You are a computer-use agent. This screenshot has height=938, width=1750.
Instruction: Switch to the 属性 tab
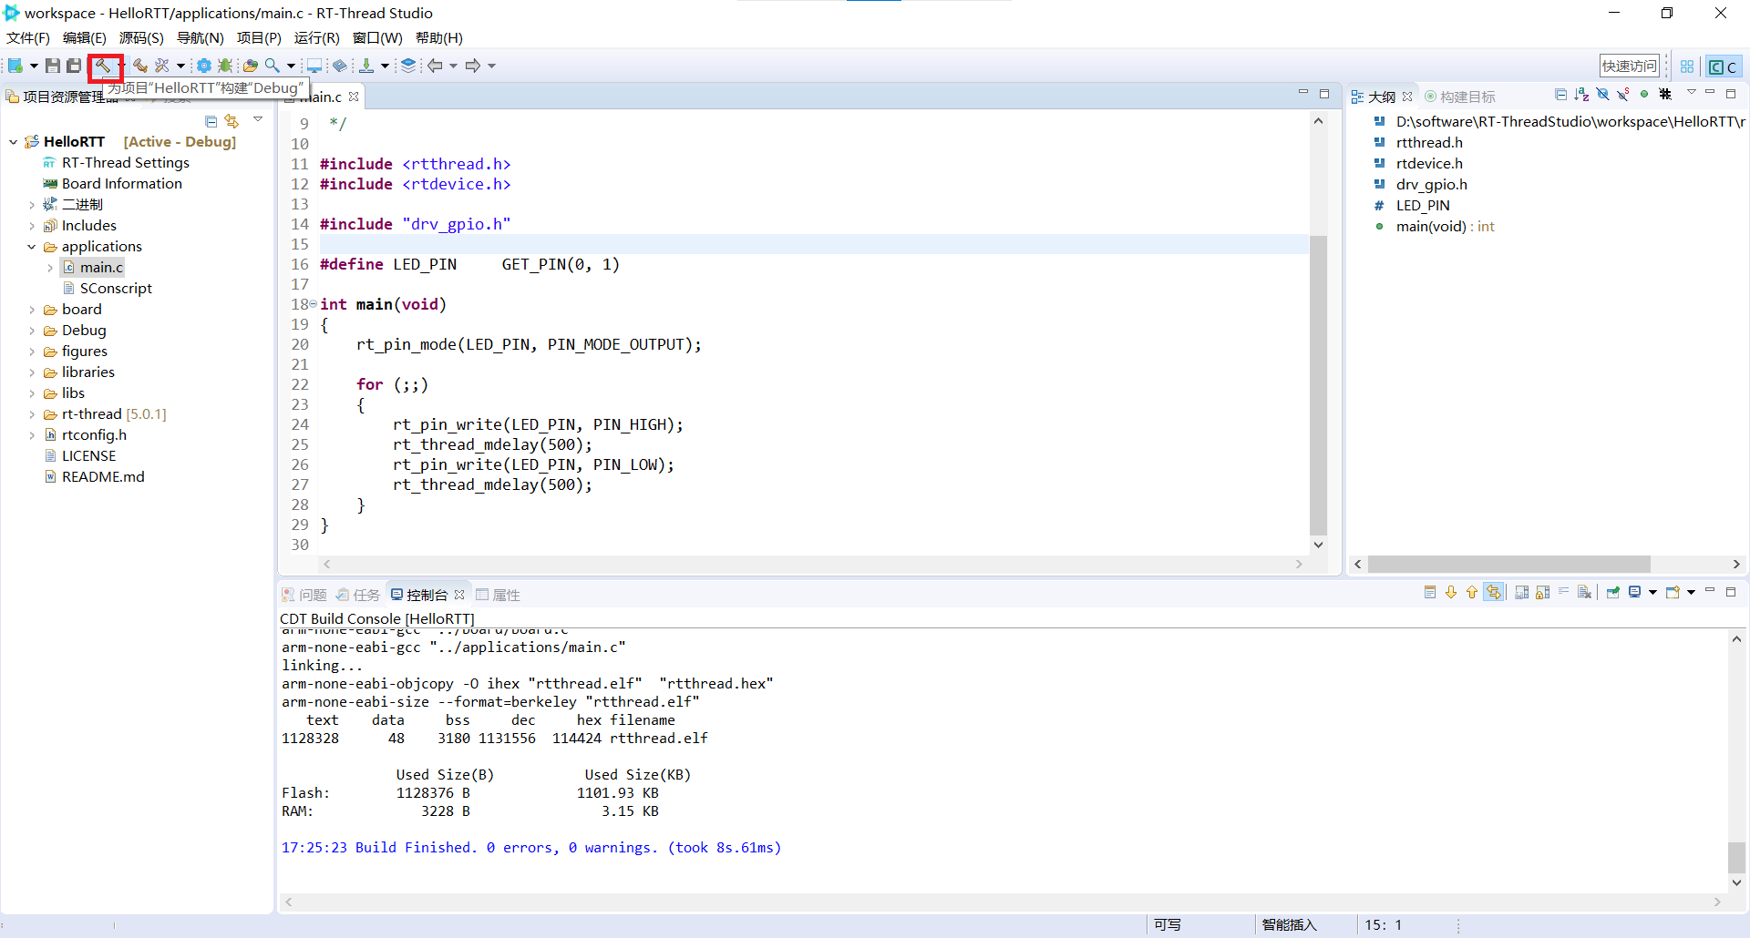coord(498,596)
